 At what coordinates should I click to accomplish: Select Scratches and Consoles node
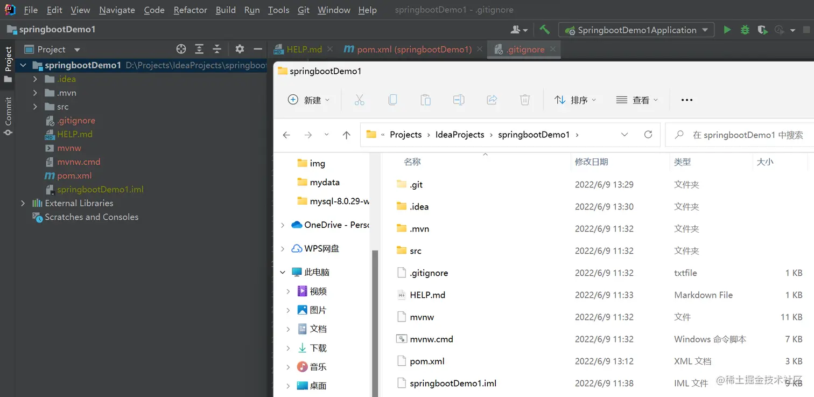[x=92, y=217]
